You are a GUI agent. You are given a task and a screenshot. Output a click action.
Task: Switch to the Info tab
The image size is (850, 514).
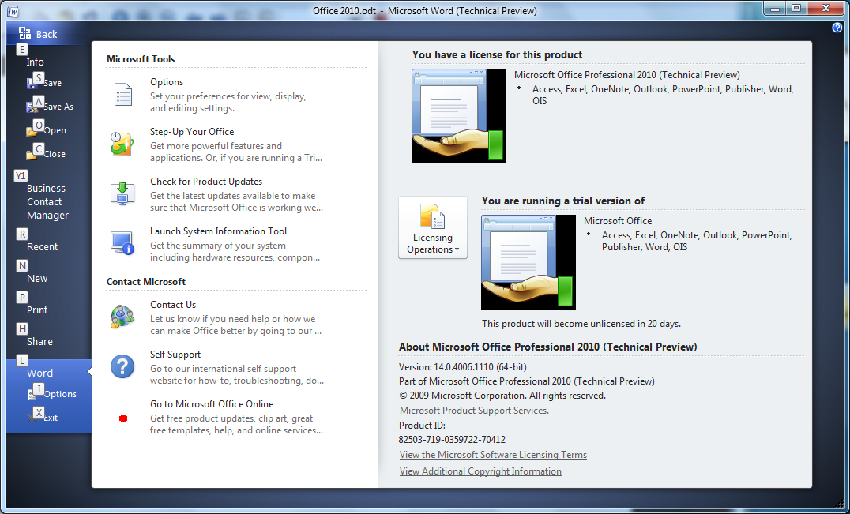tap(34, 62)
